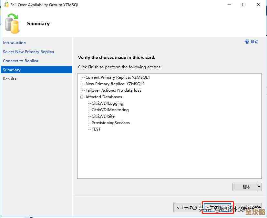Click the highlighted Finish button
The width and height of the screenshot is (267, 218).
(x=218, y=208)
